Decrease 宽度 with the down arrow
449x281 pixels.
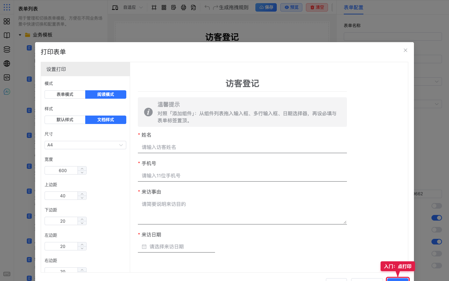(x=82, y=172)
